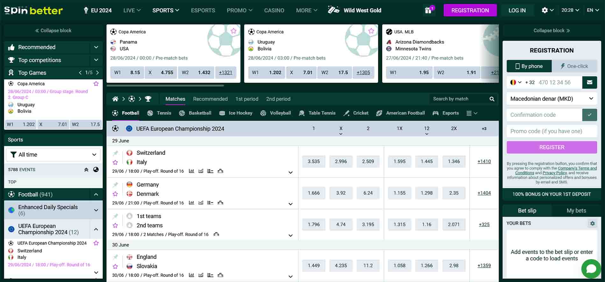Viewport: 605px width, 282px height.
Task: Click the home breadcrumb icon
Action: (115, 99)
